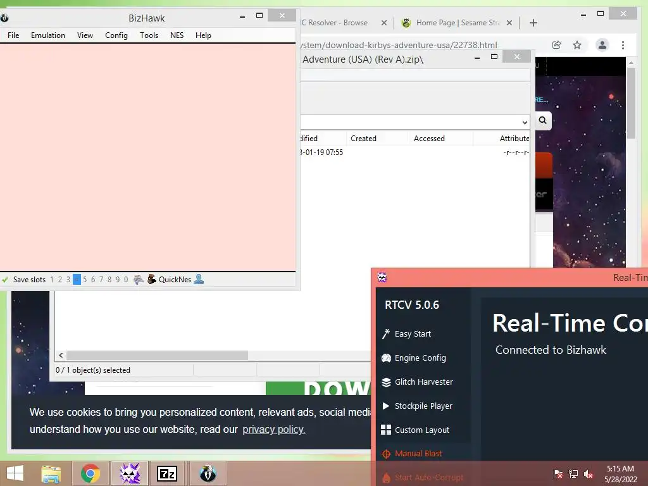The height and width of the screenshot is (486, 648).
Task: Click Manual Blast in RTCV
Action: coord(418,453)
